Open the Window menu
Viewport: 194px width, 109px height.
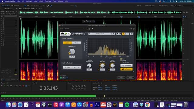(x=60, y=1)
